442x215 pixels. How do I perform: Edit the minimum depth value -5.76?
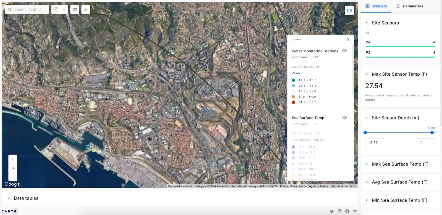[x=375, y=143]
